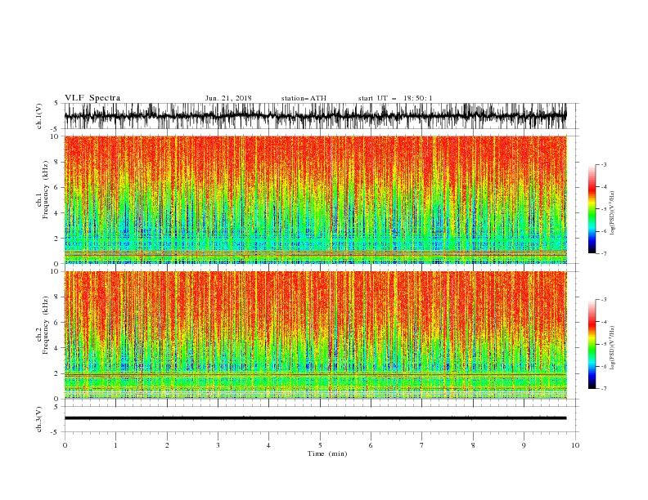This screenshot has width=648, height=500.
Task: Click the ch.1 colorbar scale
Action: pos(592,209)
